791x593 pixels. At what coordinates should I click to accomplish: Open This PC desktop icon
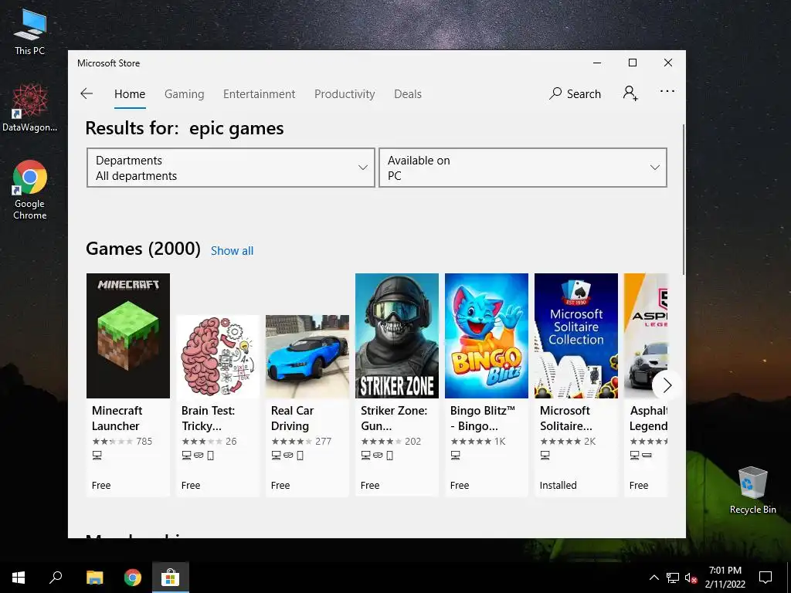point(30,32)
